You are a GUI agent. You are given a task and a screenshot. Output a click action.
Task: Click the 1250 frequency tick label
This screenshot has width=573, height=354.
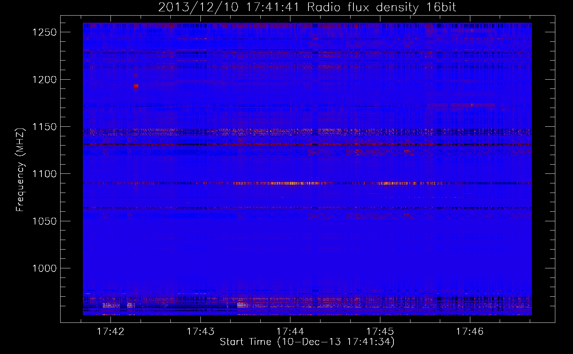[x=44, y=32]
